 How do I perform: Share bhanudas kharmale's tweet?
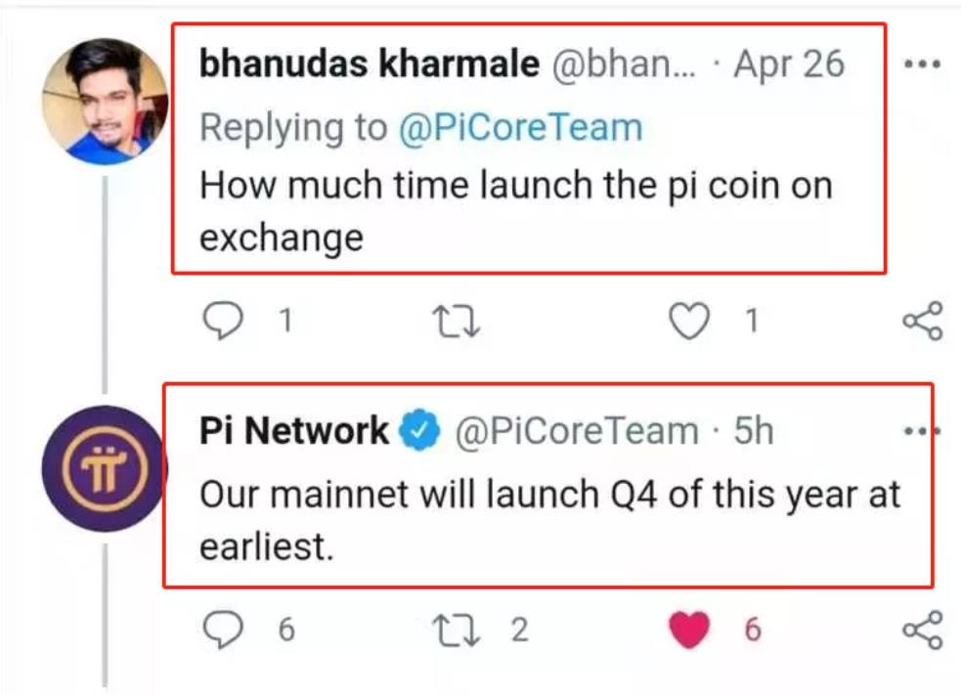coord(923,321)
